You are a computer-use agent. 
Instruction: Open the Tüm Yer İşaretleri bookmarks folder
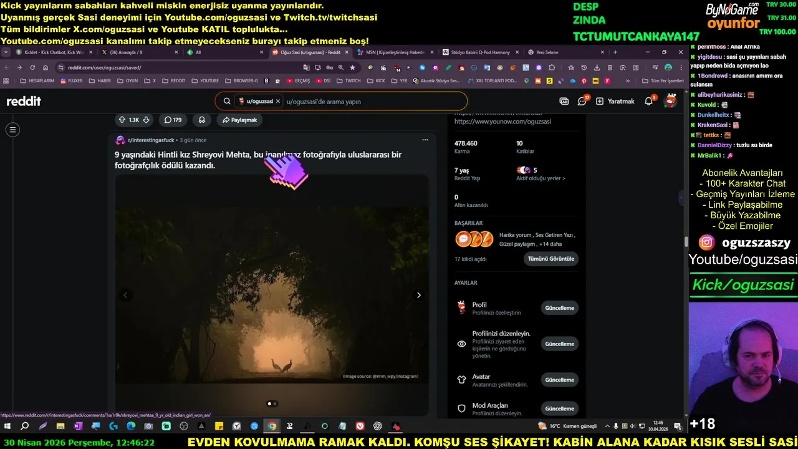(663, 80)
